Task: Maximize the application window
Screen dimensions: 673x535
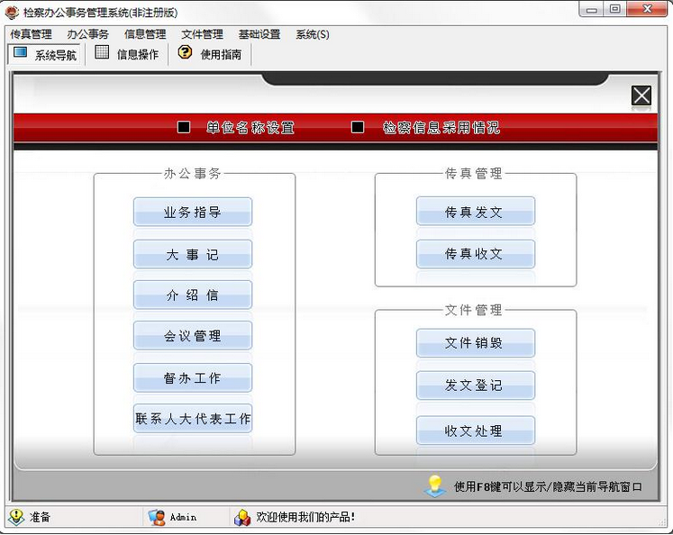Action: [615, 9]
